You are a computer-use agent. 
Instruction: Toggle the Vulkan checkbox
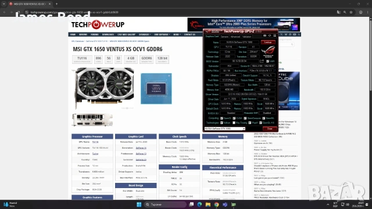221,122
